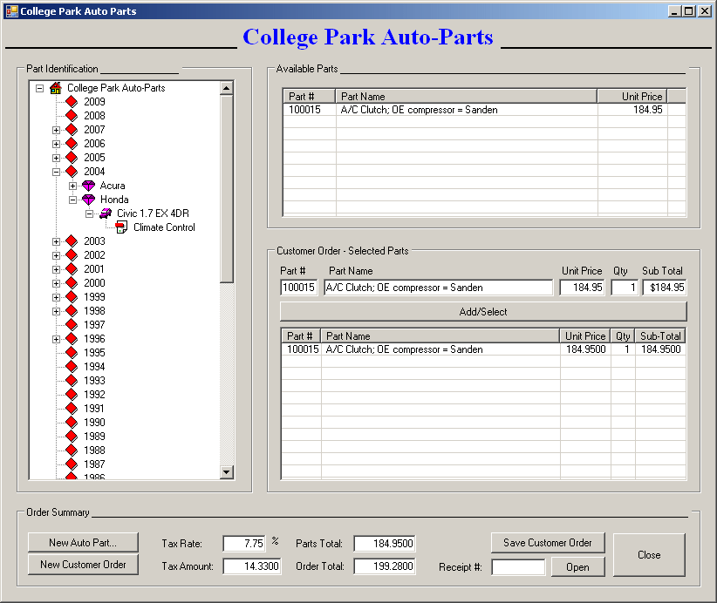Click the car icon beside Civic 1.7 EX 4DR
This screenshot has height=603, width=717.
(x=106, y=213)
